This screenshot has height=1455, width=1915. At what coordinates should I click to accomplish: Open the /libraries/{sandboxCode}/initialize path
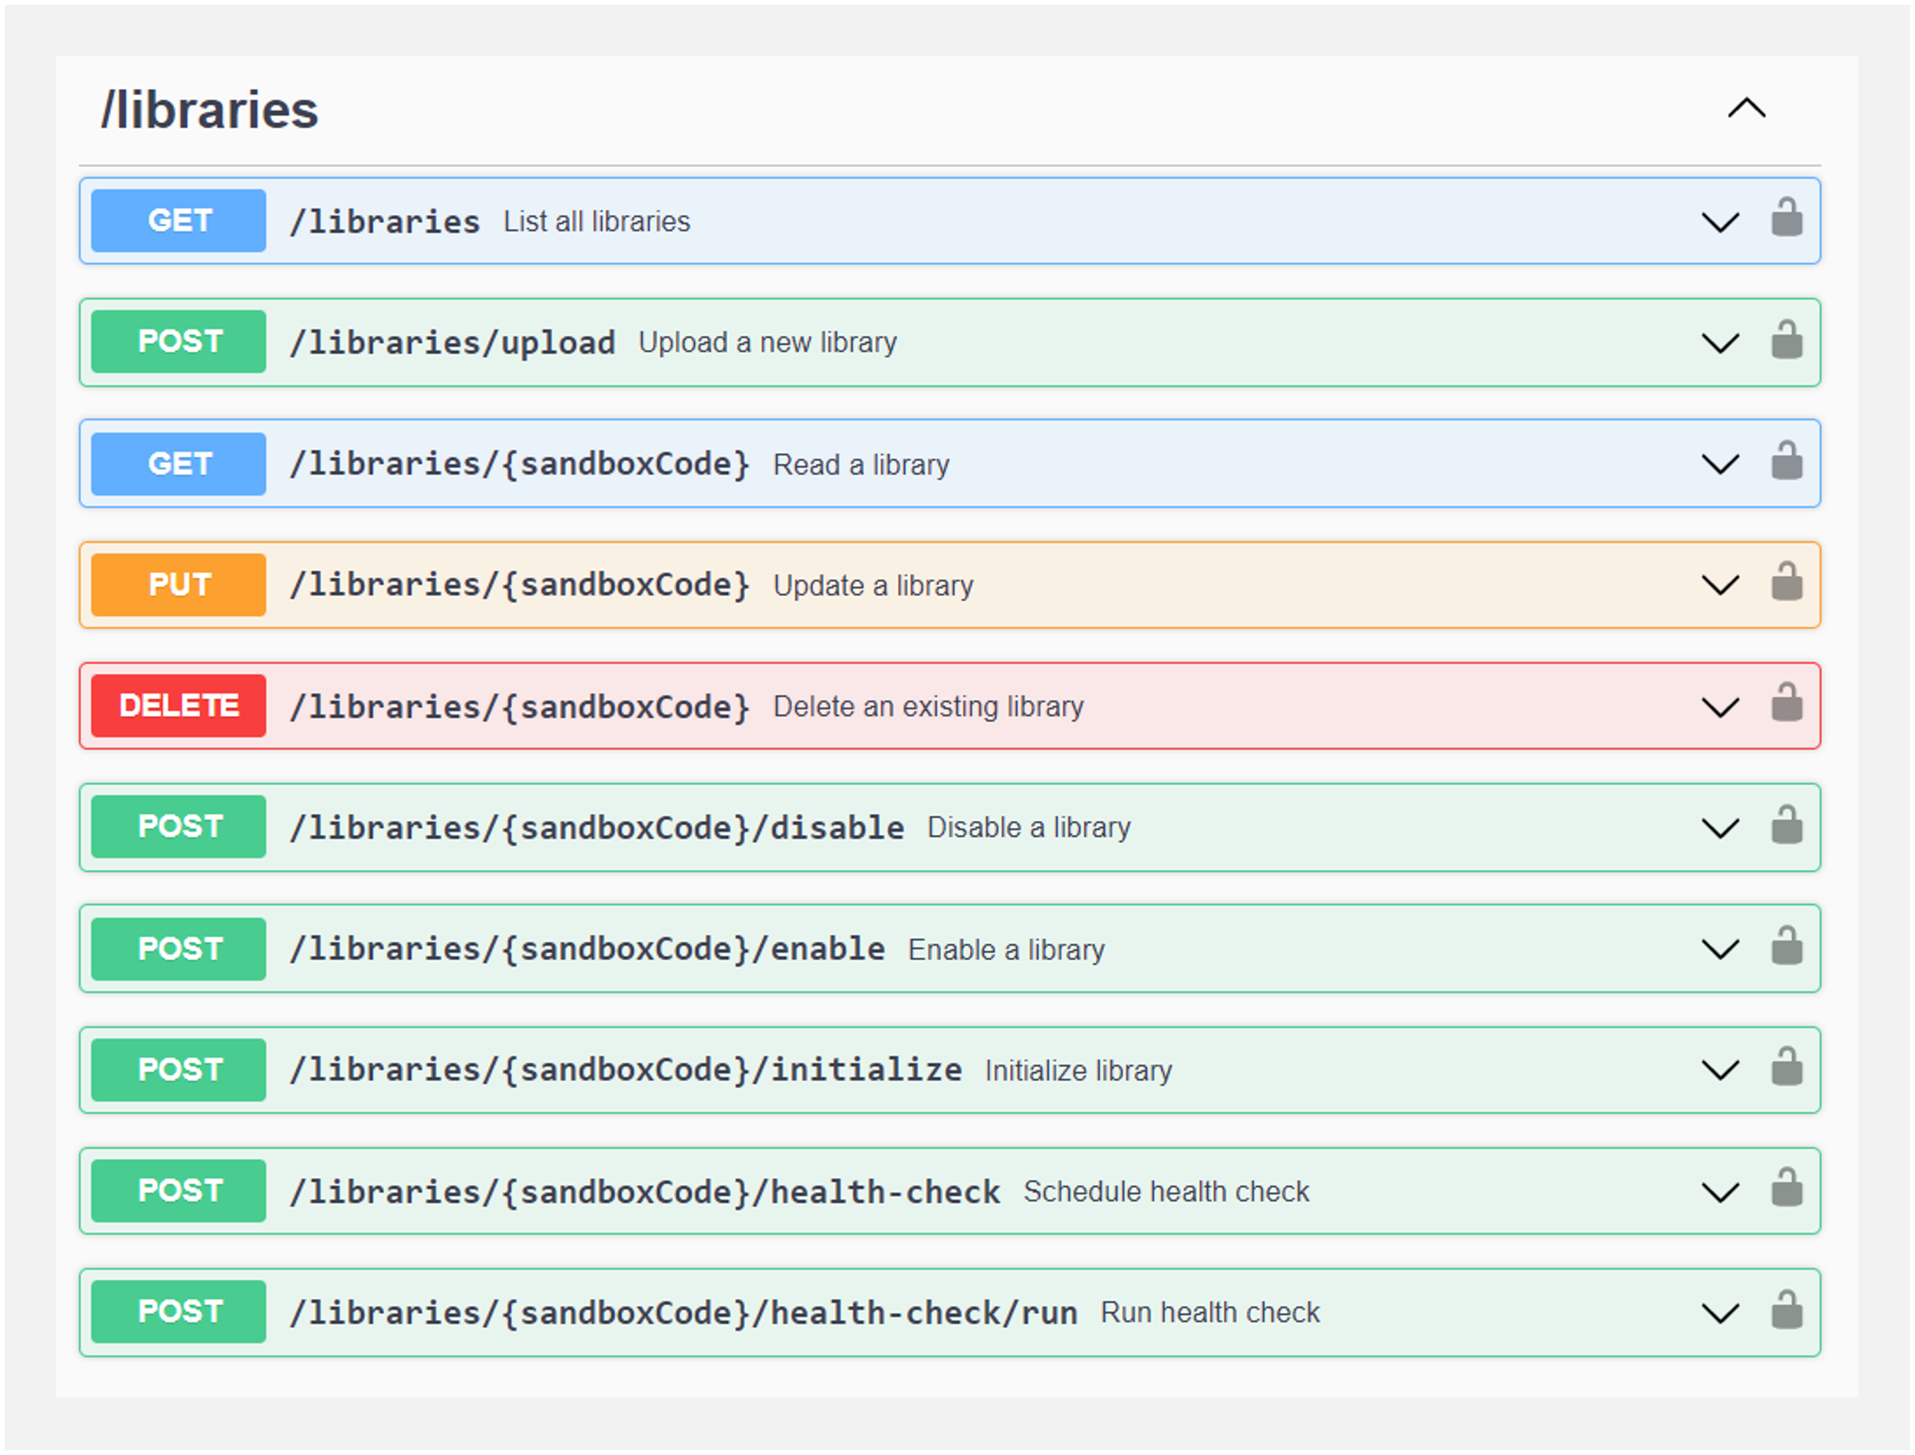(x=625, y=1070)
